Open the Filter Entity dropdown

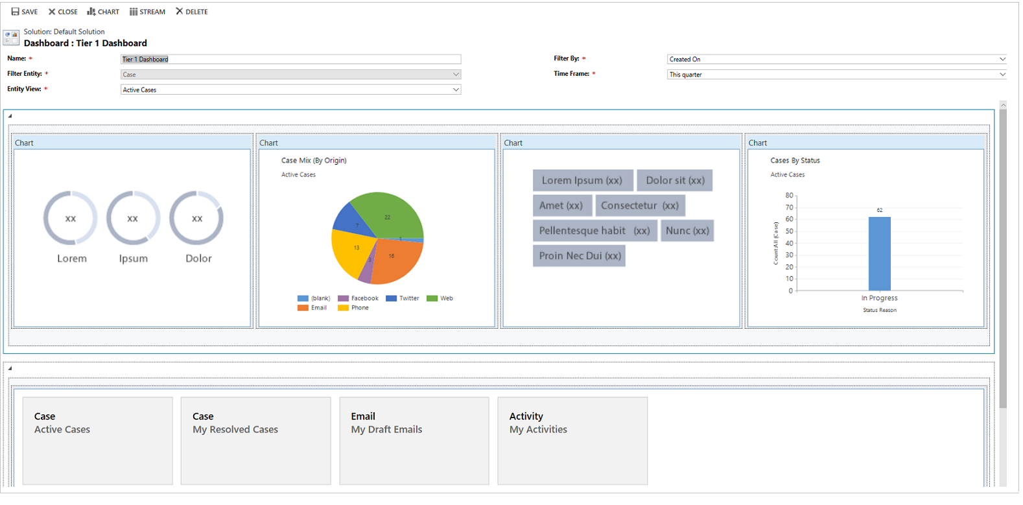[x=456, y=75]
